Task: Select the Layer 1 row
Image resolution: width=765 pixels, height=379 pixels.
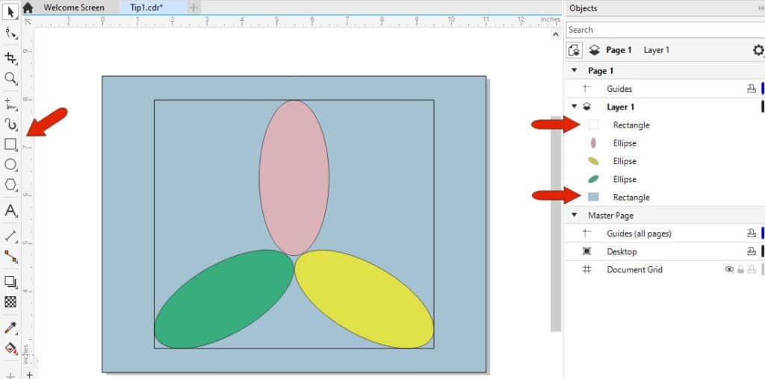Action: coord(666,107)
